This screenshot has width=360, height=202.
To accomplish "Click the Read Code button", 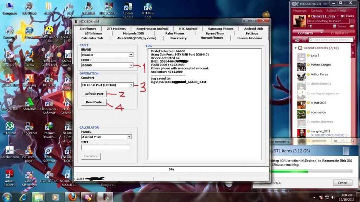I will [x=94, y=102].
